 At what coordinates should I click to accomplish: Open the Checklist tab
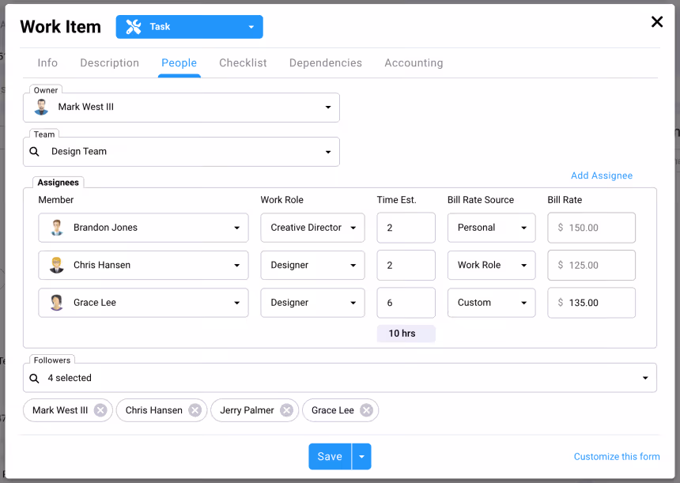pos(243,63)
